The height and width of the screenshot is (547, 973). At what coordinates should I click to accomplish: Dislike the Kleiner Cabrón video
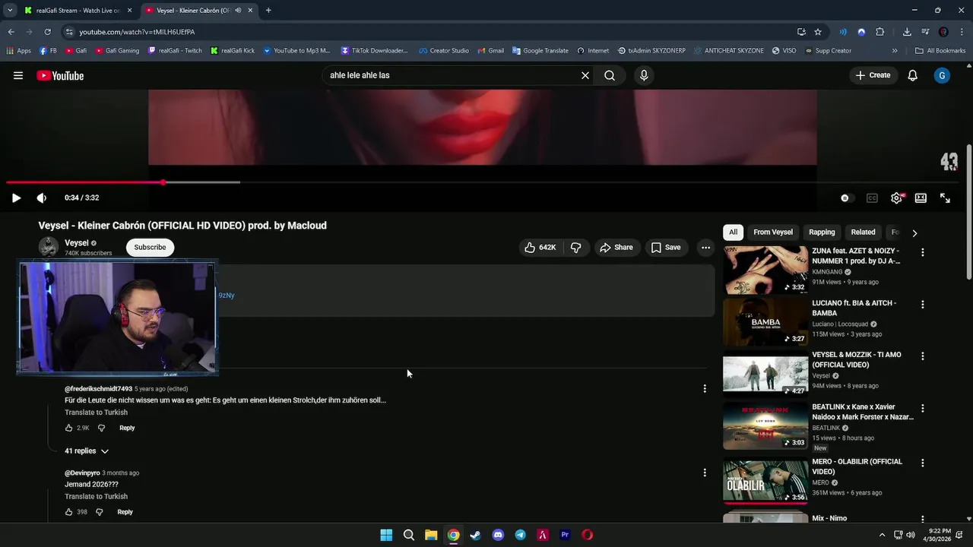[x=575, y=247]
